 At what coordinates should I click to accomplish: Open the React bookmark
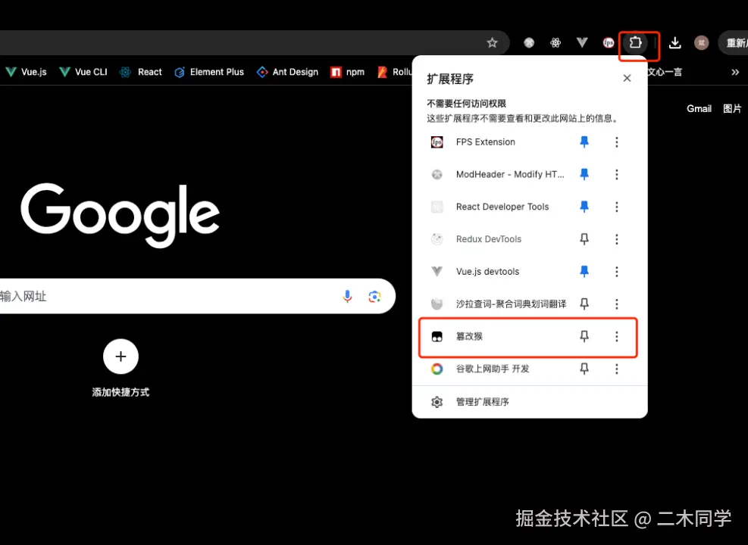pyautogui.click(x=141, y=72)
